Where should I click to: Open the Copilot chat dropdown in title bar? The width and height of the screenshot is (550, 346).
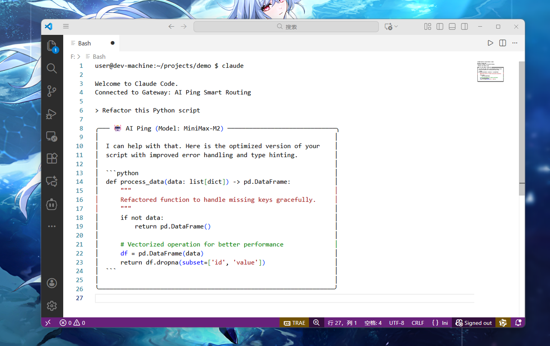click(391, 27)
